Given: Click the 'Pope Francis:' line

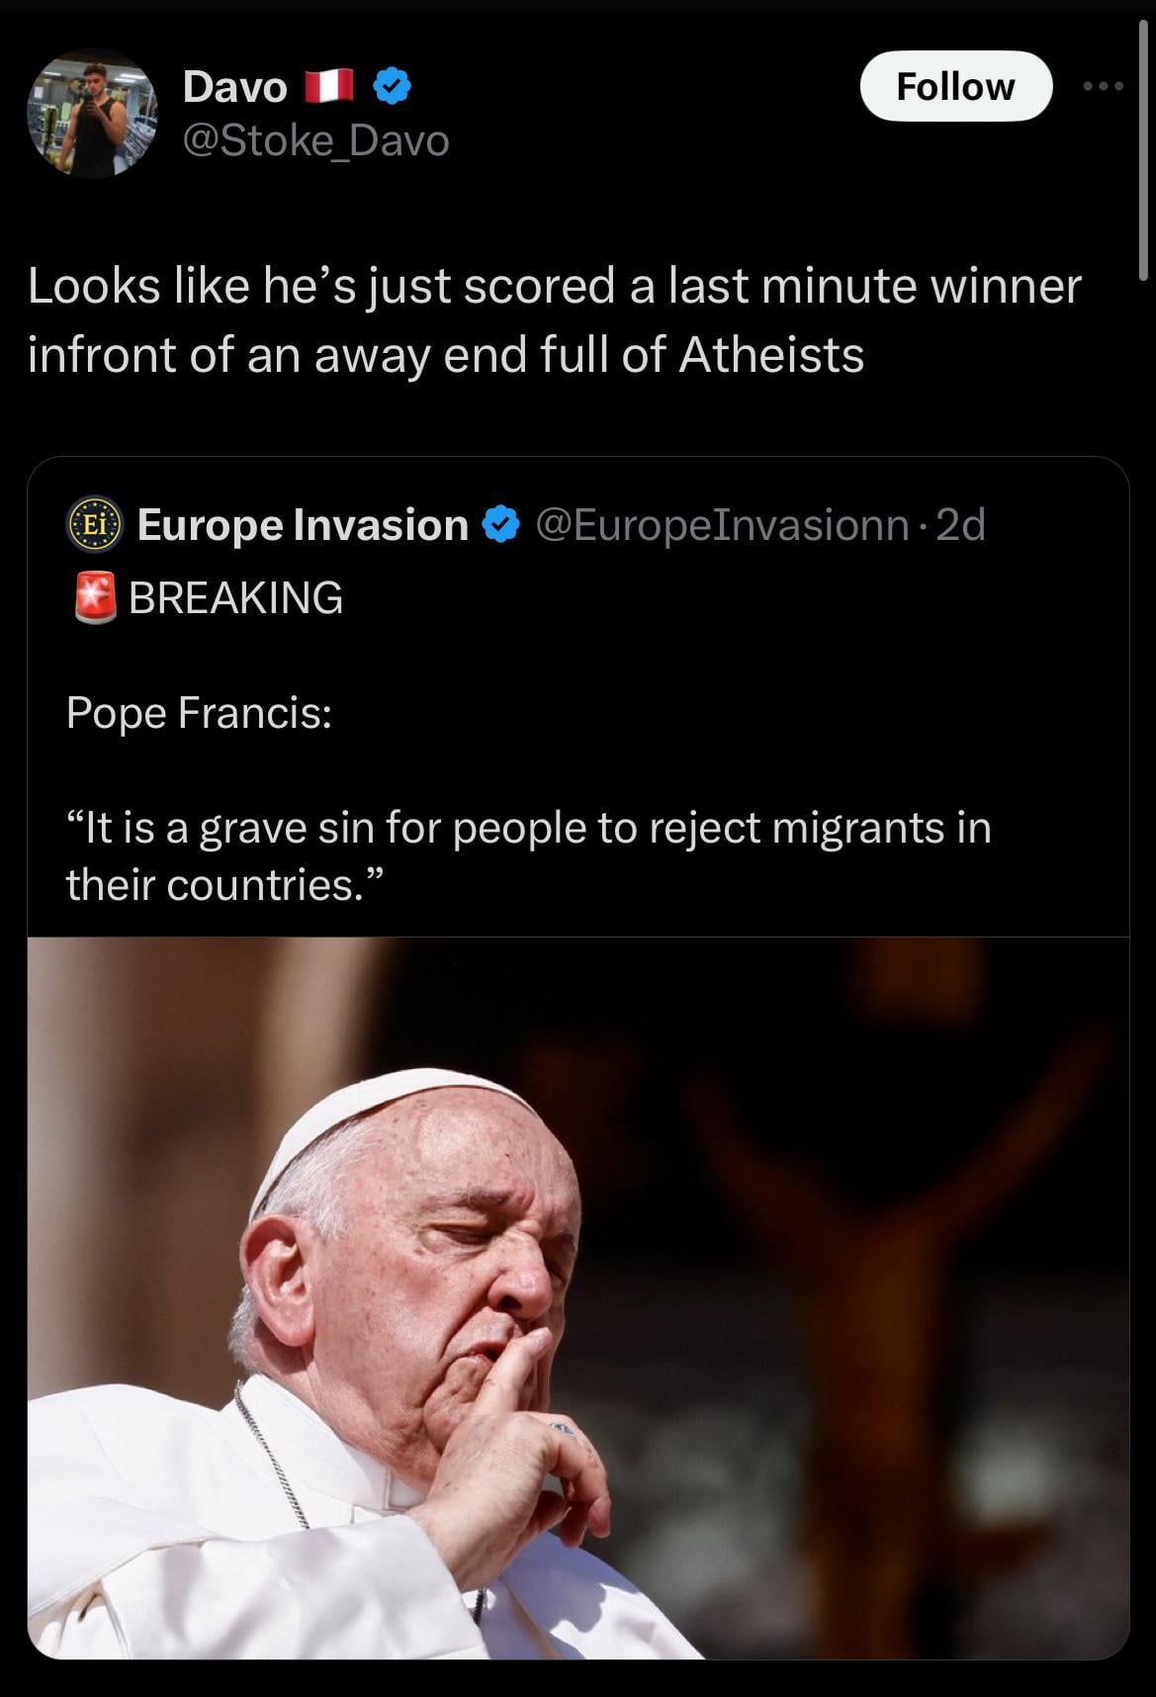Looking at the screenshot, I should [x=199, y=712].
